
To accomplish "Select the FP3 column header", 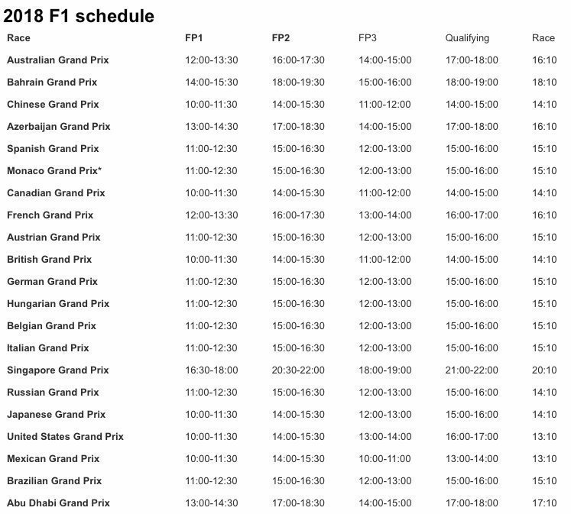I will (x=368, y=38).
